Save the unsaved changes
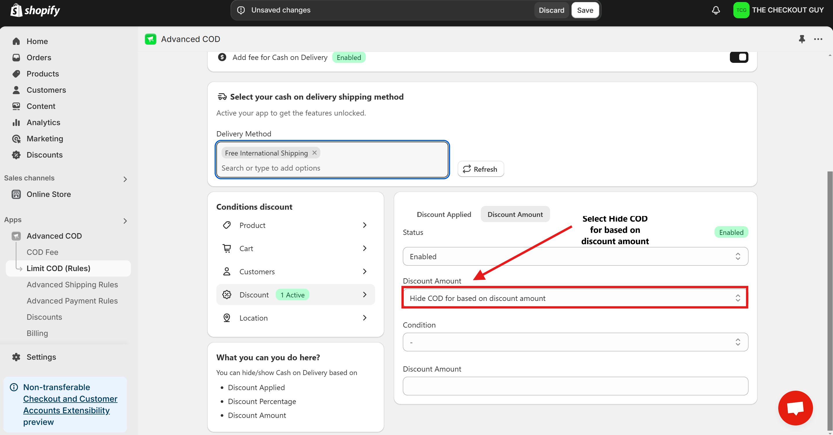 (585, 10)
